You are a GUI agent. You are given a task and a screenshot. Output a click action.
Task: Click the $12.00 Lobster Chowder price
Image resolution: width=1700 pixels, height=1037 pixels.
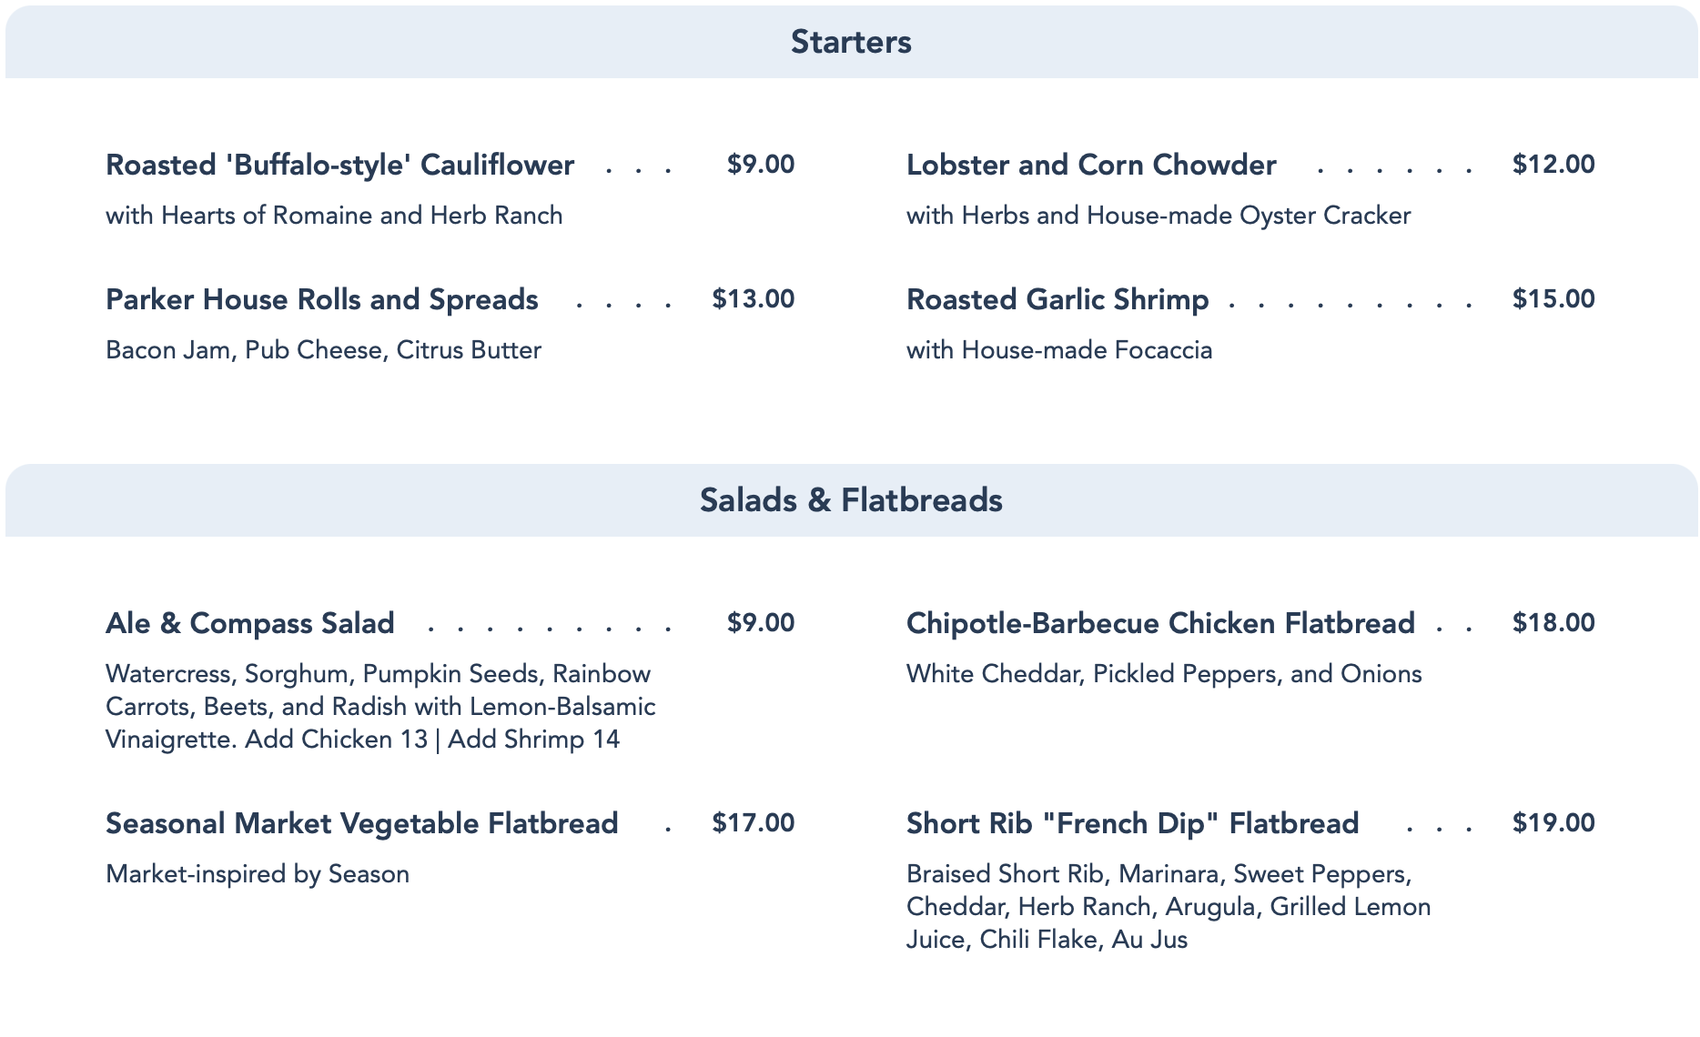(1553, 165)
